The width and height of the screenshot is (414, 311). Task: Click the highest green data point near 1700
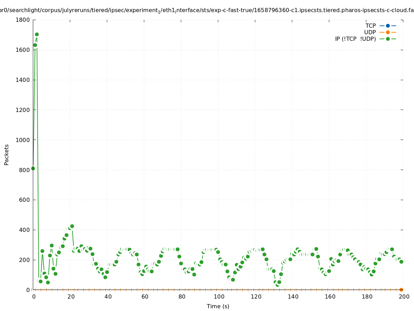(37, 34)
